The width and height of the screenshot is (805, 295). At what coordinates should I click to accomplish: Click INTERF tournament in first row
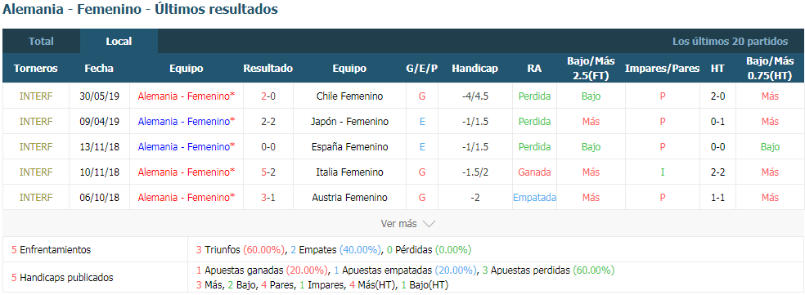coord(36,96)
